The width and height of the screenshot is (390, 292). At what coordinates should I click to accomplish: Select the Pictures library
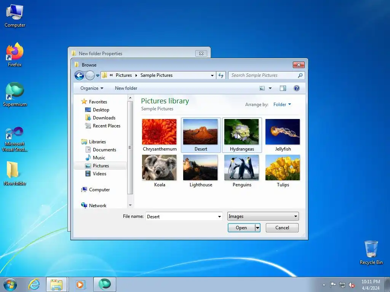point(101,166)
